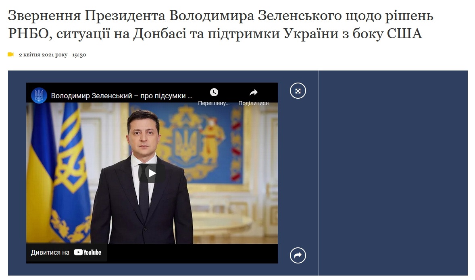Click the YouTube logo in the video

click(87, 253)
